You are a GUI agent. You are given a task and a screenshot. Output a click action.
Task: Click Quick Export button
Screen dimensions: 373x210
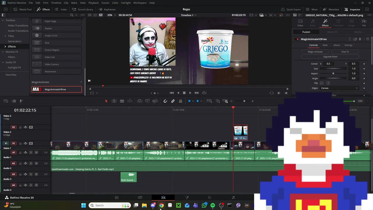pyautogui.click(x=291, y=9)
